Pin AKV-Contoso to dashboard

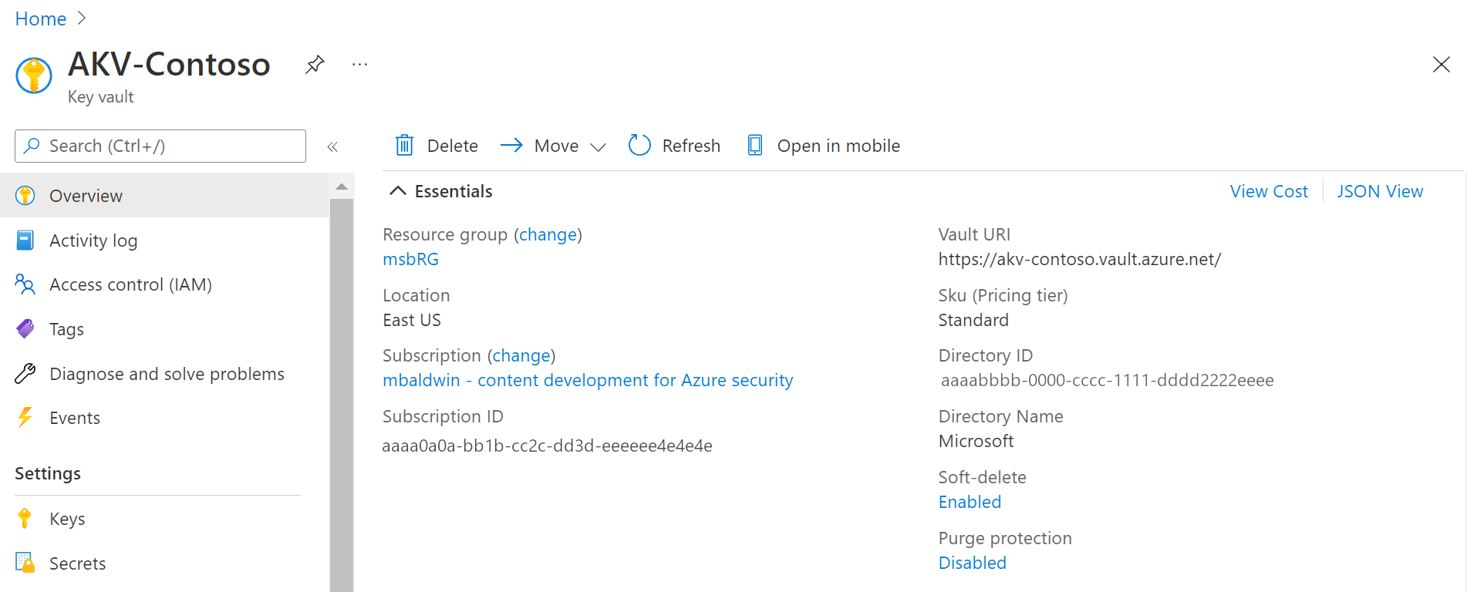(x=315, y=65)
